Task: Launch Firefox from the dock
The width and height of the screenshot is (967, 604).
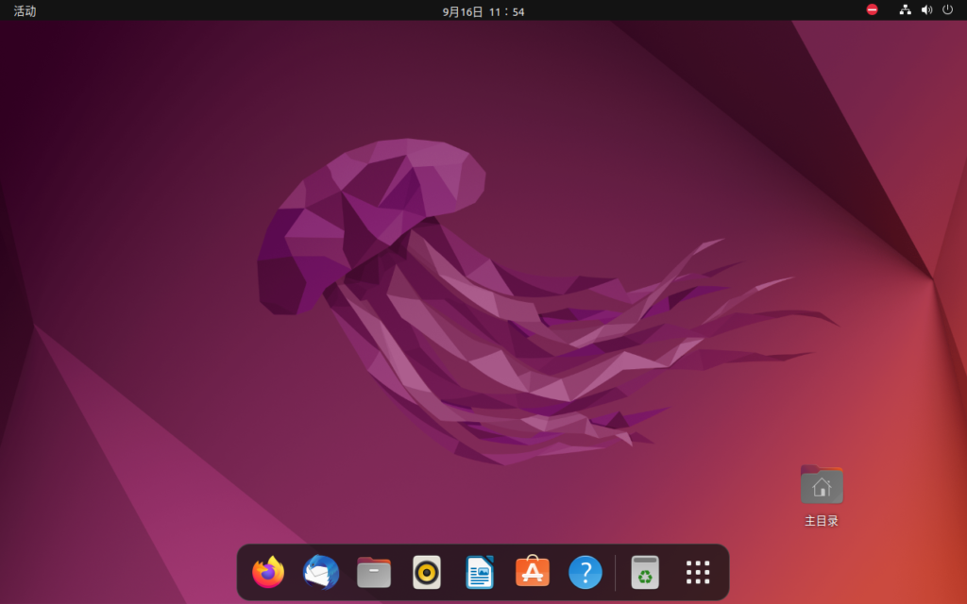Action: [267, 572]
